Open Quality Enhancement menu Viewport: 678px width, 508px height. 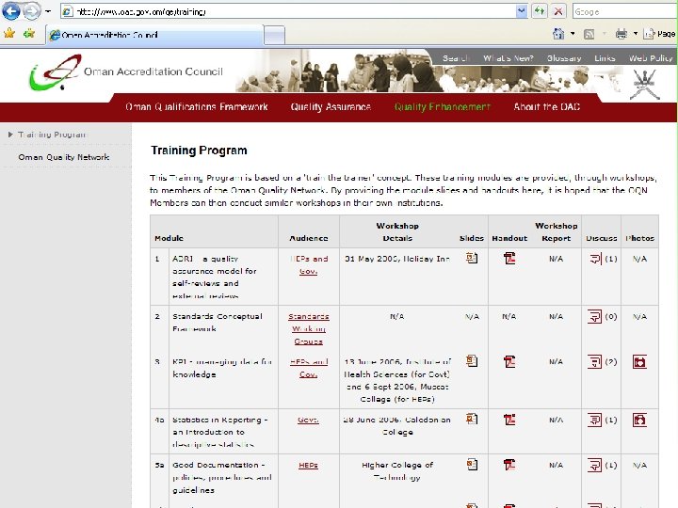tap(442, 106)
